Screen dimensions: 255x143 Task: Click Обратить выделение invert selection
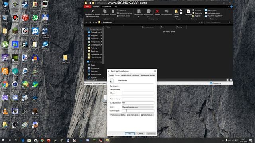[x=214, y=16]
